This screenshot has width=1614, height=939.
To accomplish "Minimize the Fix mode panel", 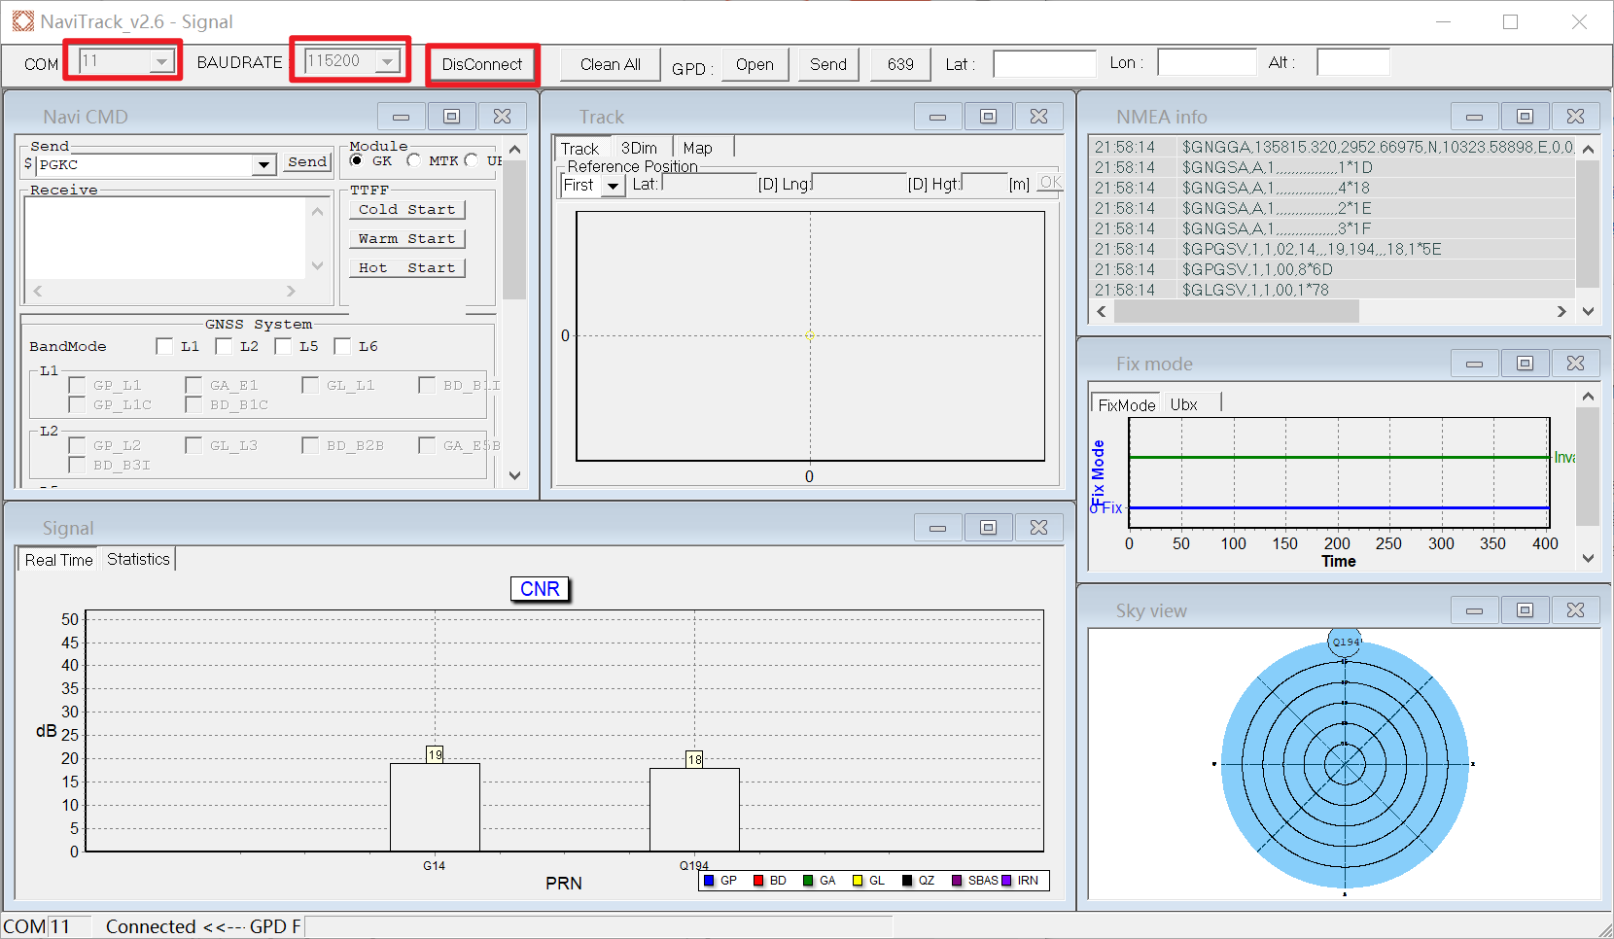I will point(1475,364).
